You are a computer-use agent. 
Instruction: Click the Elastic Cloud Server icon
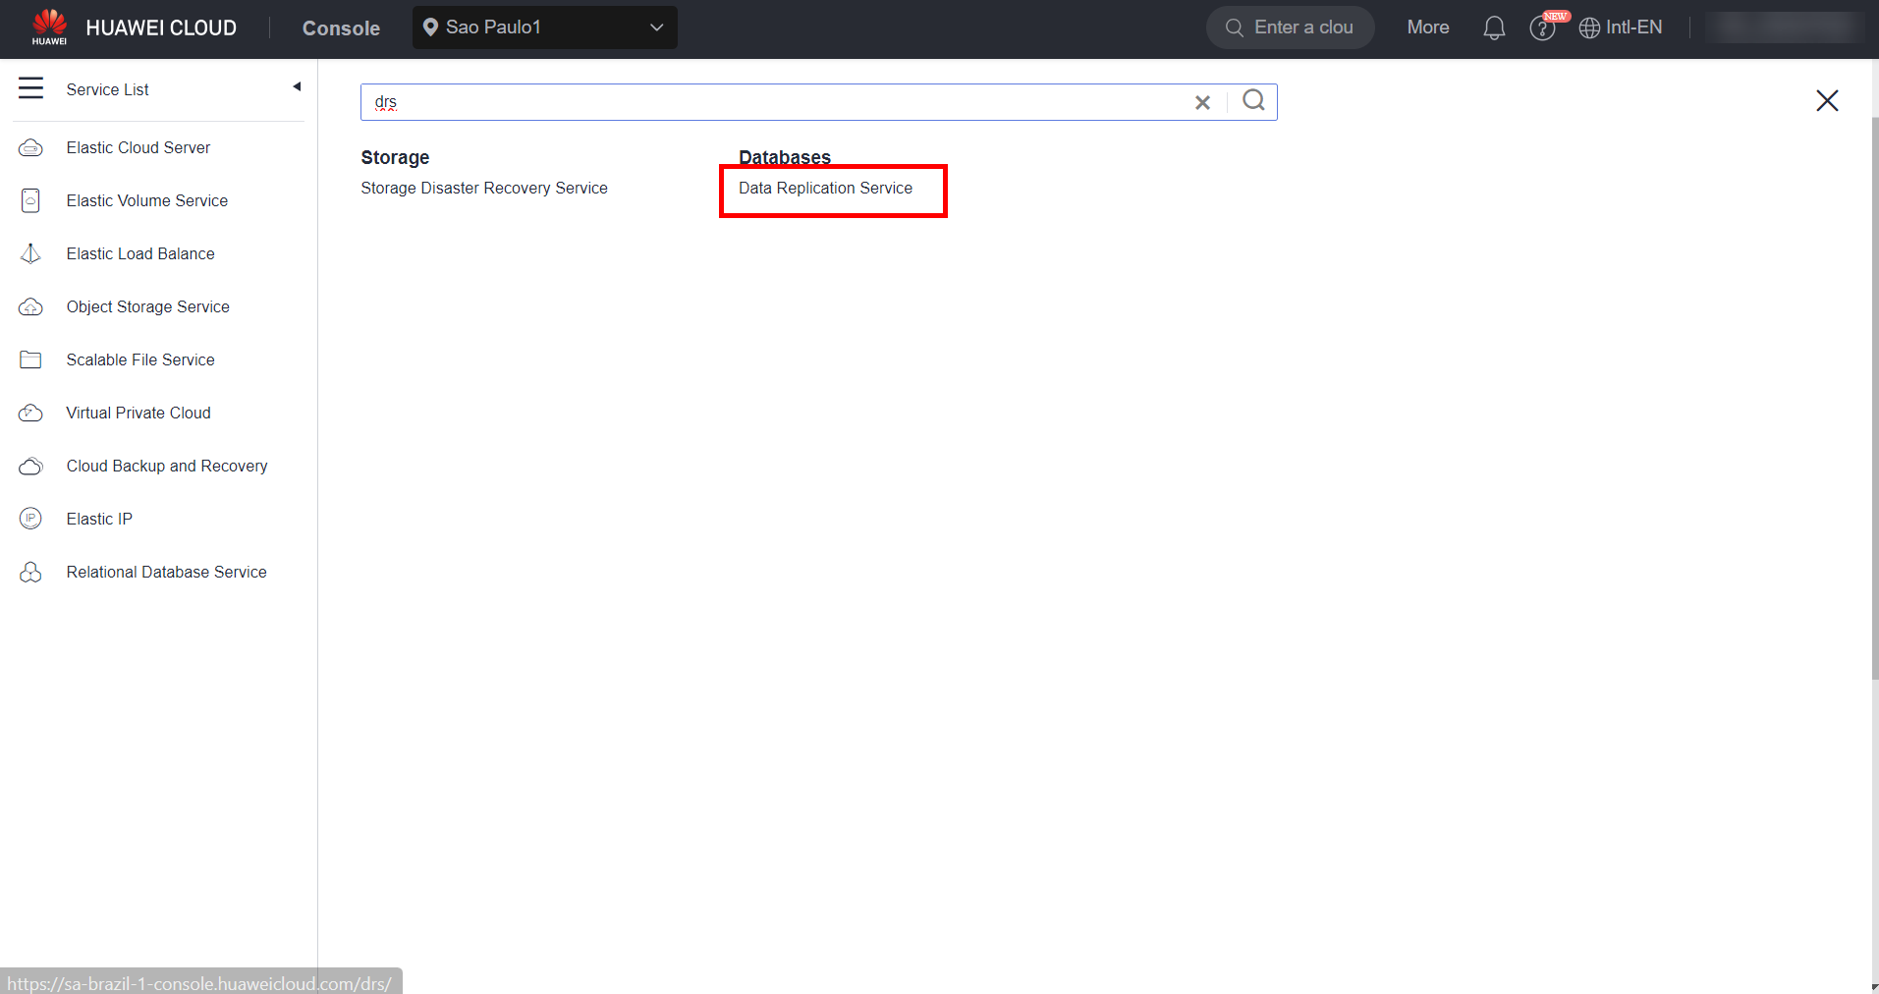pos(30,147)
